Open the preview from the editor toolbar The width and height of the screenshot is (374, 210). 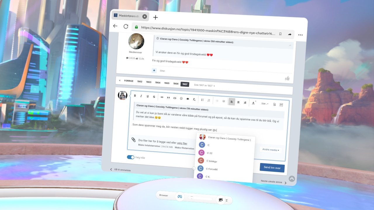point(274,104)
